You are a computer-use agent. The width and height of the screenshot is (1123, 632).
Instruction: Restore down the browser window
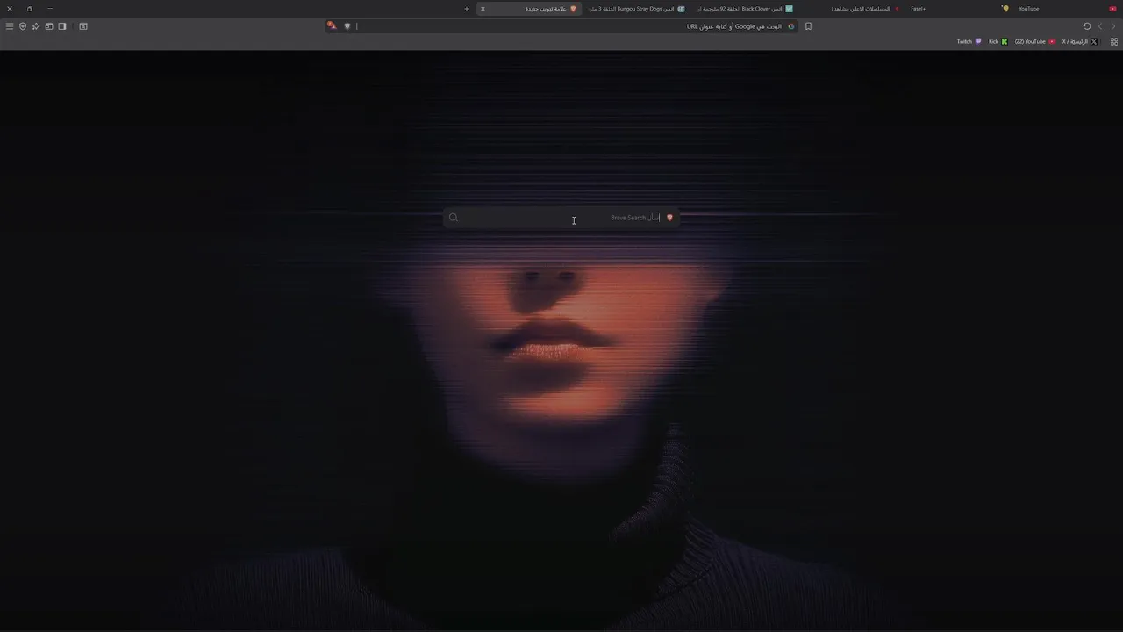click(x=29, y=9)
